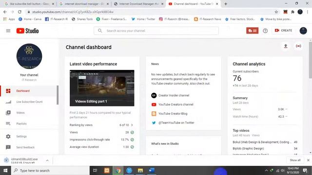Click the Send feedback speech bubble icon
Viewport: 312px width, 175px height.
click(x=8, y=147)
